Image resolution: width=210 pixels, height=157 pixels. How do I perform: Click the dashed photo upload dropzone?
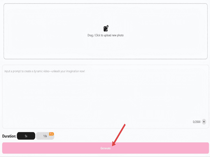point(106,31)
